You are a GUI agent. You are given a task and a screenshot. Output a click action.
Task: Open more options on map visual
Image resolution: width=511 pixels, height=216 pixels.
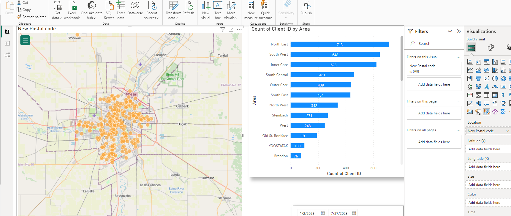point(239,29)
